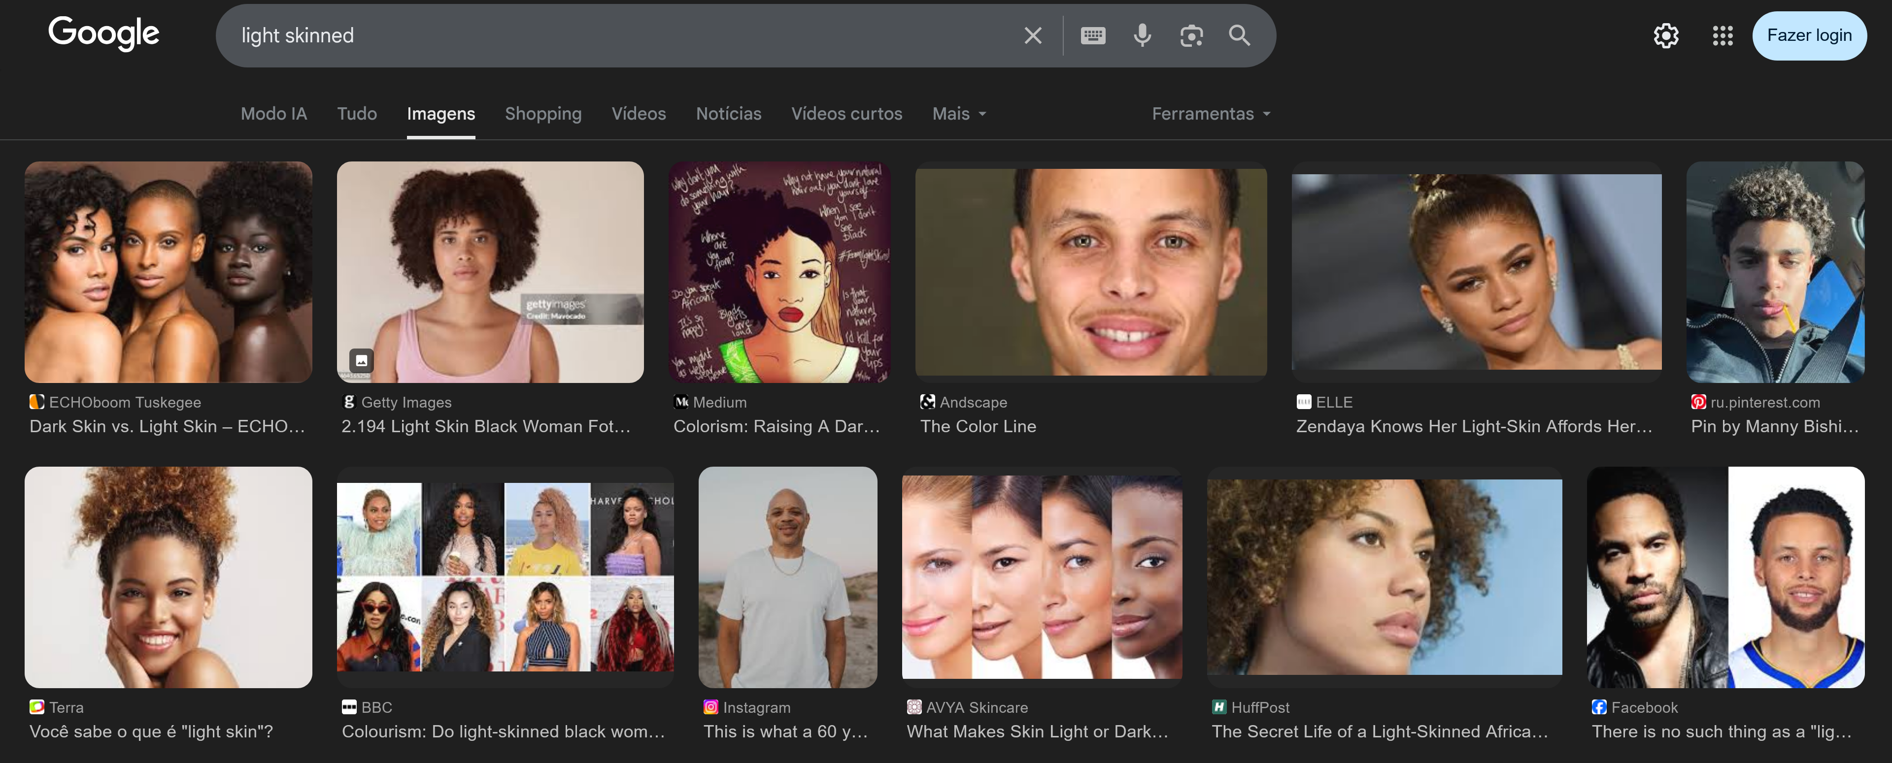Switch to the Shopping tab

tap(543, 114)
